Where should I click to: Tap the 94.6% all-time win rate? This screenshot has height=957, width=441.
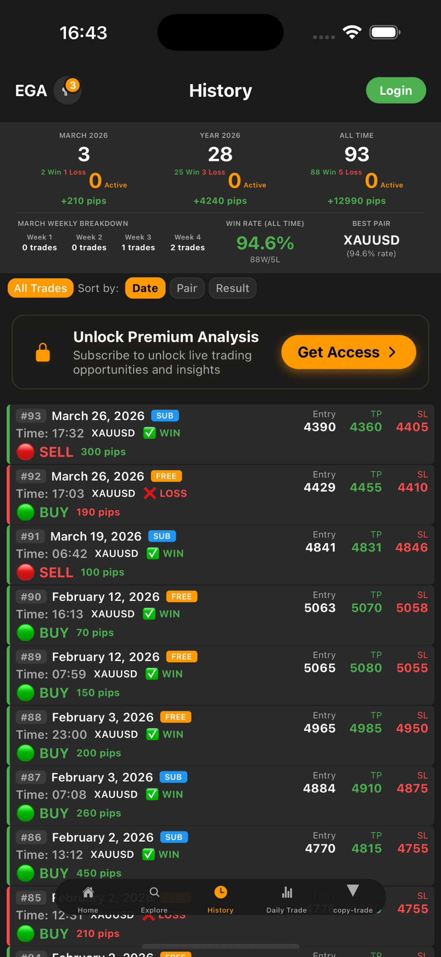click(265, 243)
